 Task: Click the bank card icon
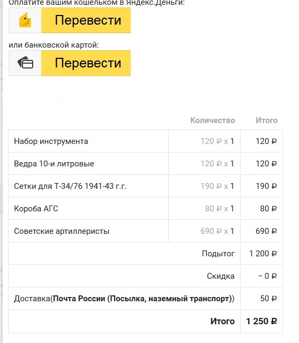click(x=25, y=63)
